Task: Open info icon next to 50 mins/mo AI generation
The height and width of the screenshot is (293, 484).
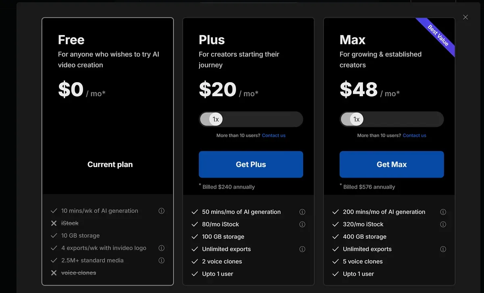Action: coord(302,212)
